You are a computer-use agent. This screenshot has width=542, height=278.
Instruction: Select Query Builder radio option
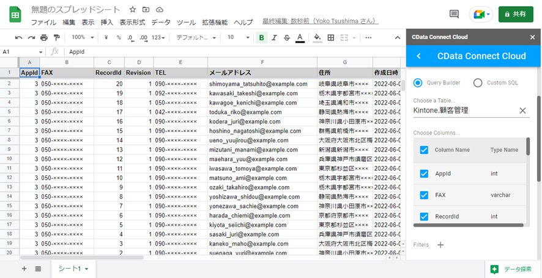click(418, 83)
